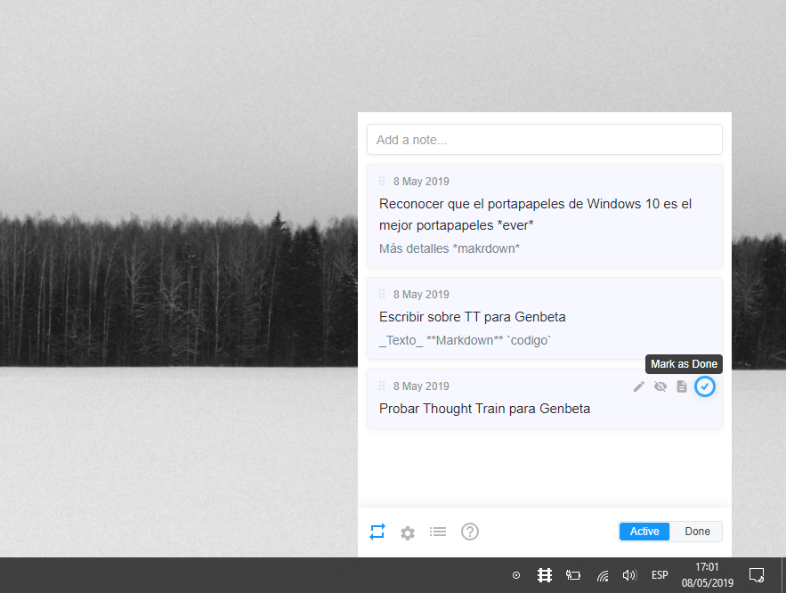Open Thought Train settings via the gear icon
The width and height of the screenshot is (786, 593).
coord(407,532)
